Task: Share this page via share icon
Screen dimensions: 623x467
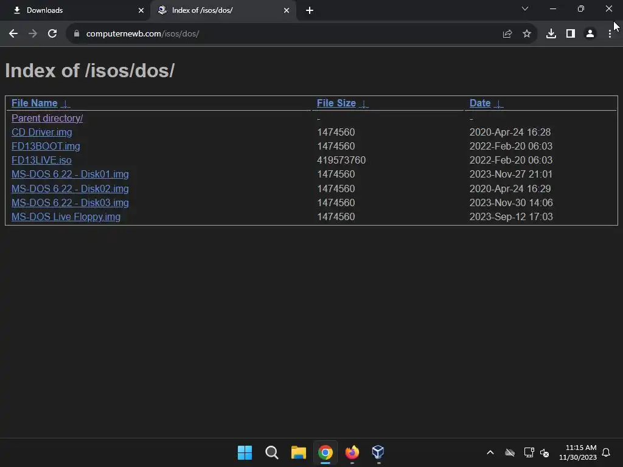Action: coord(507,34)
